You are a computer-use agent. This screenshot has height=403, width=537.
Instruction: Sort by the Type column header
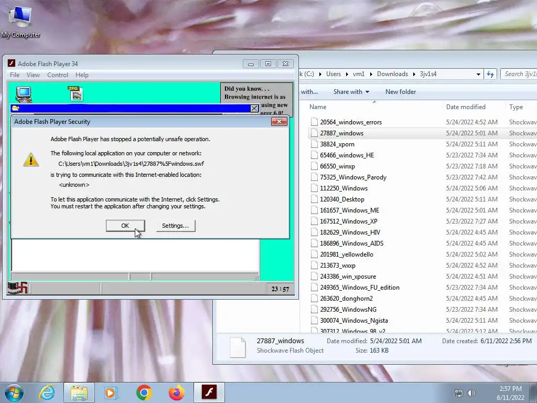point(521,107)
